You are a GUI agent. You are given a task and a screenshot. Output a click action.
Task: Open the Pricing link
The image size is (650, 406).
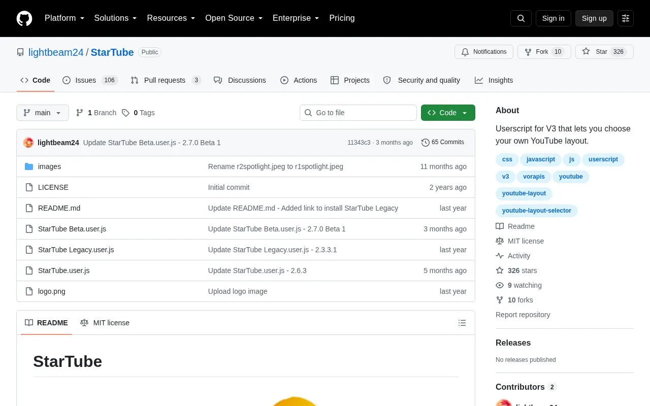(342, 18)
